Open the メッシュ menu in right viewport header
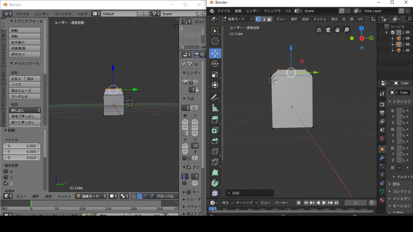Screen dimensions: 413x232 pos(319,19)
